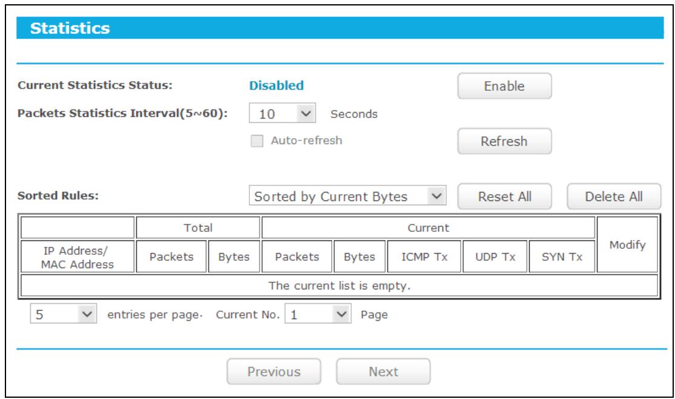
Task: Click the Previous button
Action: coord(274,372)
